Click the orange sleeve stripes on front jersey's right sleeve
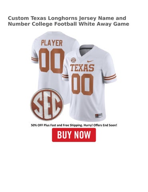The width and height of the screenshot is (148, 192). (x=110, y=77)
